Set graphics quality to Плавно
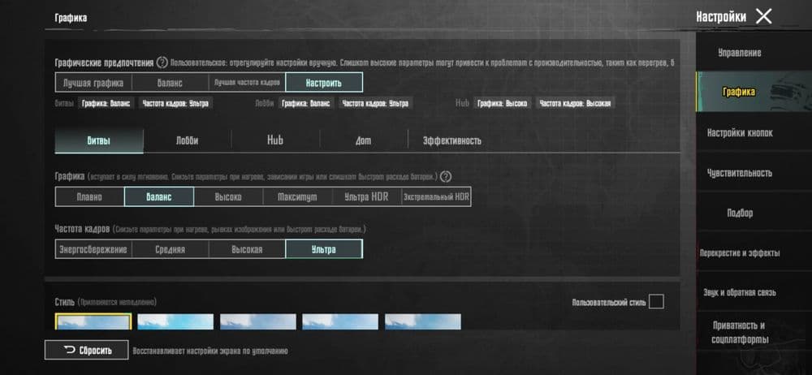Image resolution: width=812 pixels, height=375 pixels. coord(89,196)
